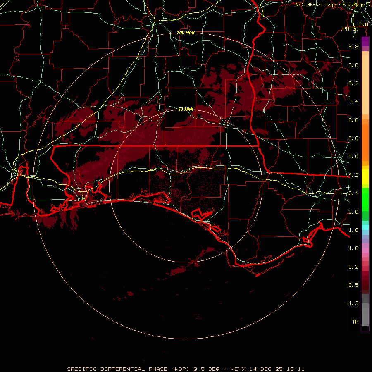Click the DKD product code text

tap(363, 25)
